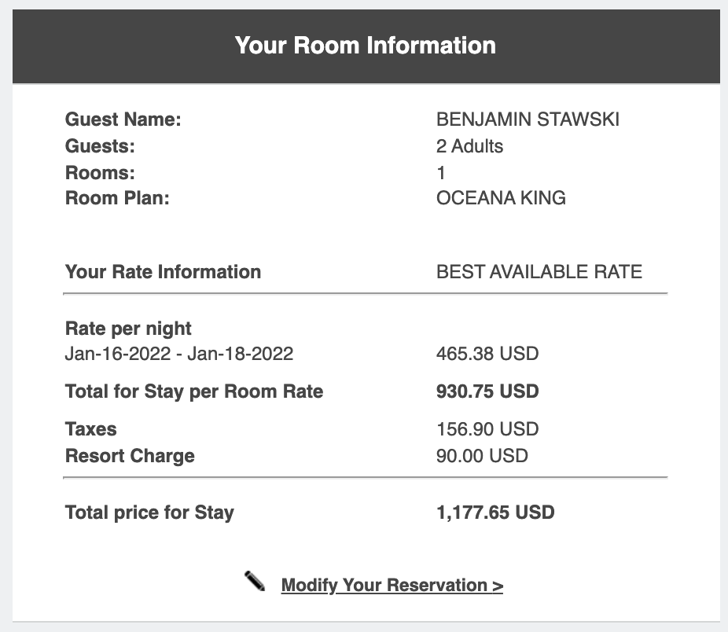Select the Jan-16-2022 - Jan-18-2022 date range
This screenshot has width=728, height=632.
178,354
